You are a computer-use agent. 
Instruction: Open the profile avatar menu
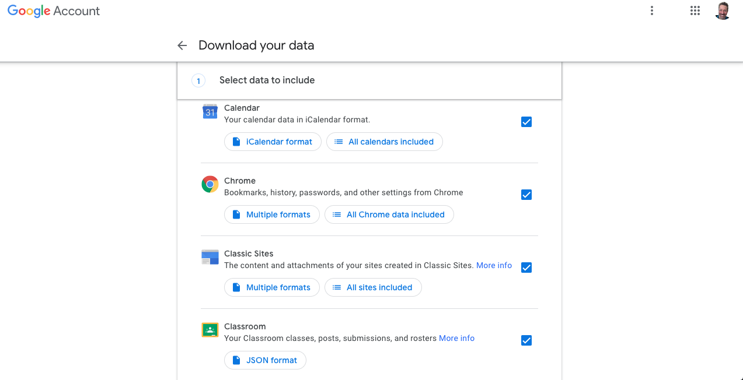pos(723,10)
